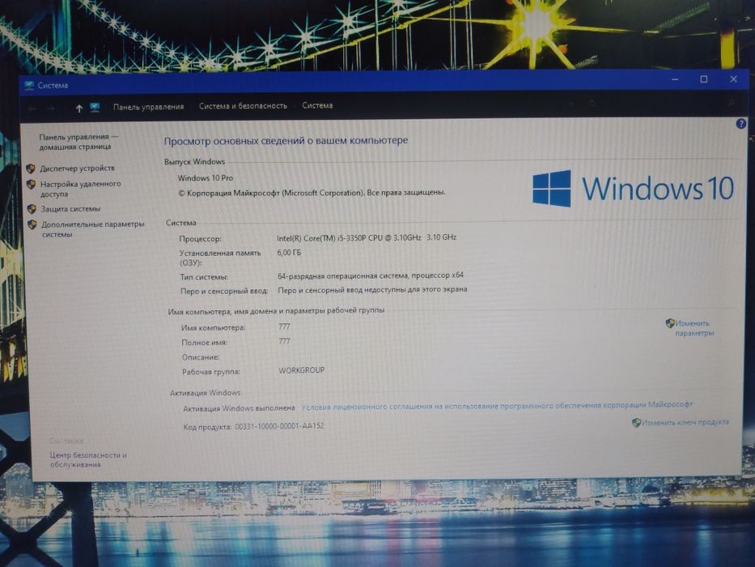Open Центр безопасности и обслуживания link

88,459
